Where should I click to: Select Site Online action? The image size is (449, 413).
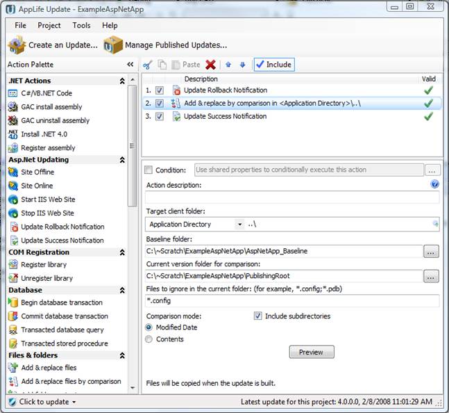[31, 186]
